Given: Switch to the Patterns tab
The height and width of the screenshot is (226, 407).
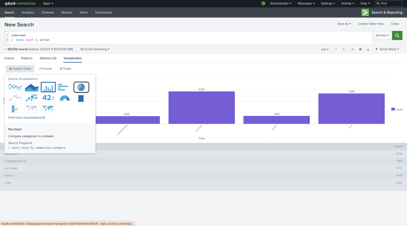Looking at the screenshot, I should click(x=27, y=58).
